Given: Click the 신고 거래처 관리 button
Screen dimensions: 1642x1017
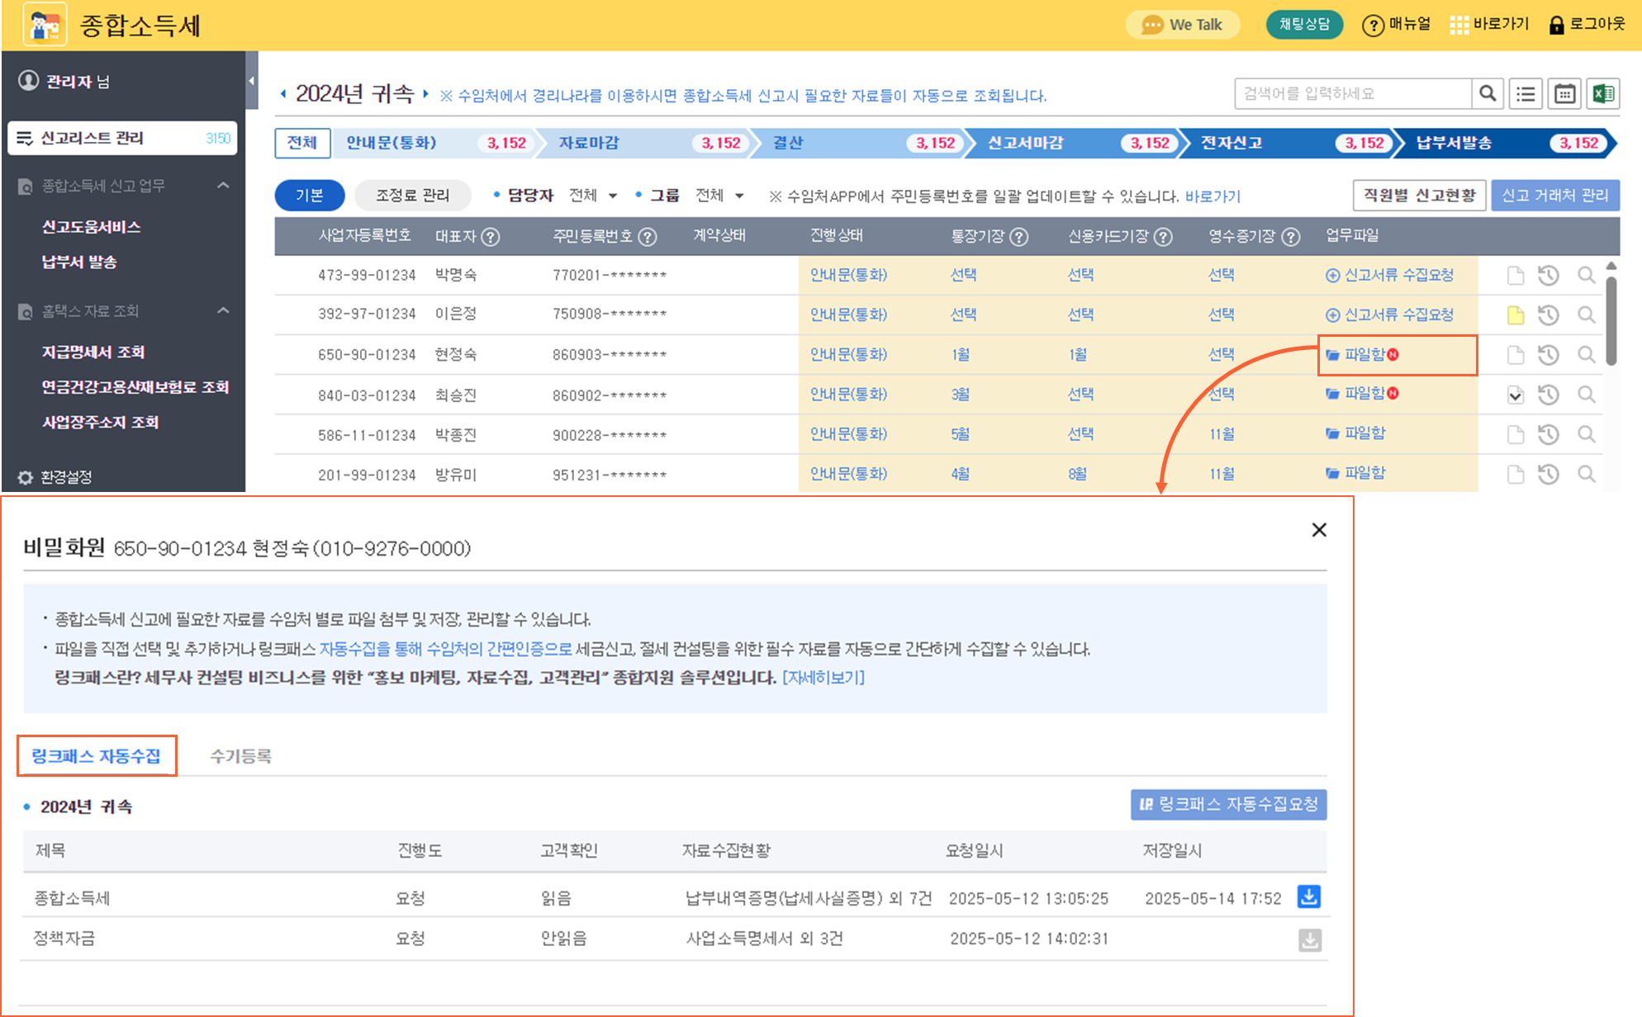Looking at the screenshot, I should point(1555,196).
